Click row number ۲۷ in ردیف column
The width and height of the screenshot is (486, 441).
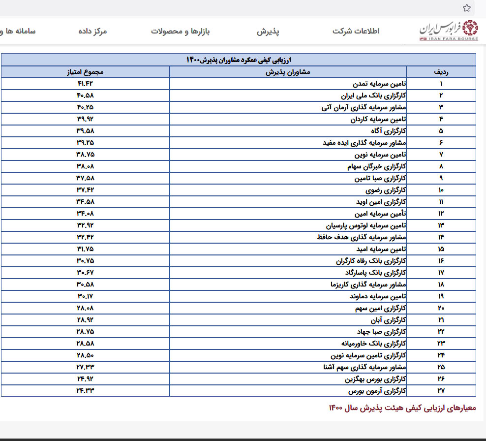point(441,391)
